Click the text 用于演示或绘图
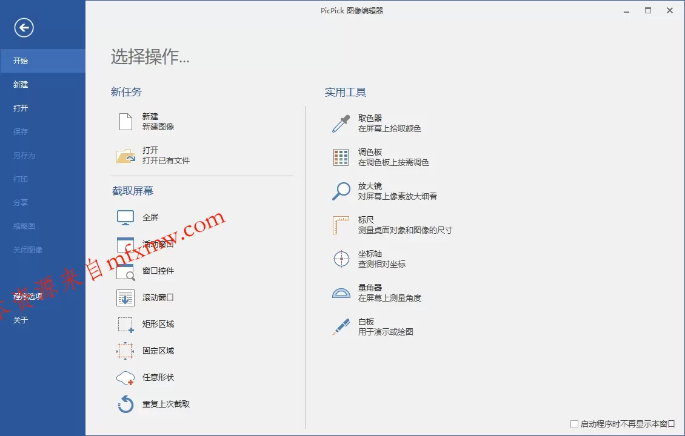Screen dimensions: 685x436 click(x=386, y=332)
